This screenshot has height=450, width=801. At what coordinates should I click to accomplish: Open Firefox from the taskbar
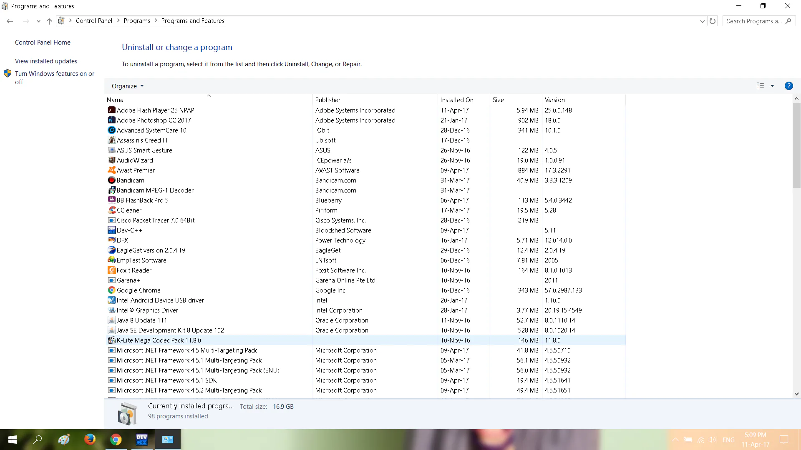click(90, 439)
